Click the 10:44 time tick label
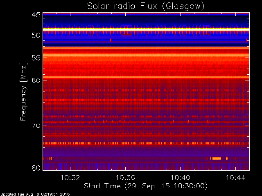The height and width of the screenshot is (196, 262). coord(236,178)
